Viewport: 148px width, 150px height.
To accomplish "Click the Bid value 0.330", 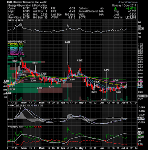I will [44, 15].
